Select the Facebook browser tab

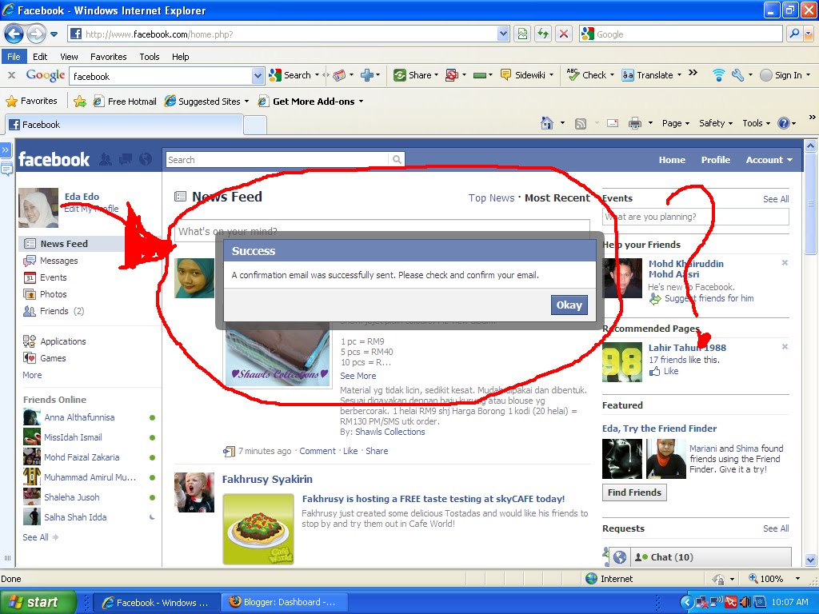tap(124, 125)
